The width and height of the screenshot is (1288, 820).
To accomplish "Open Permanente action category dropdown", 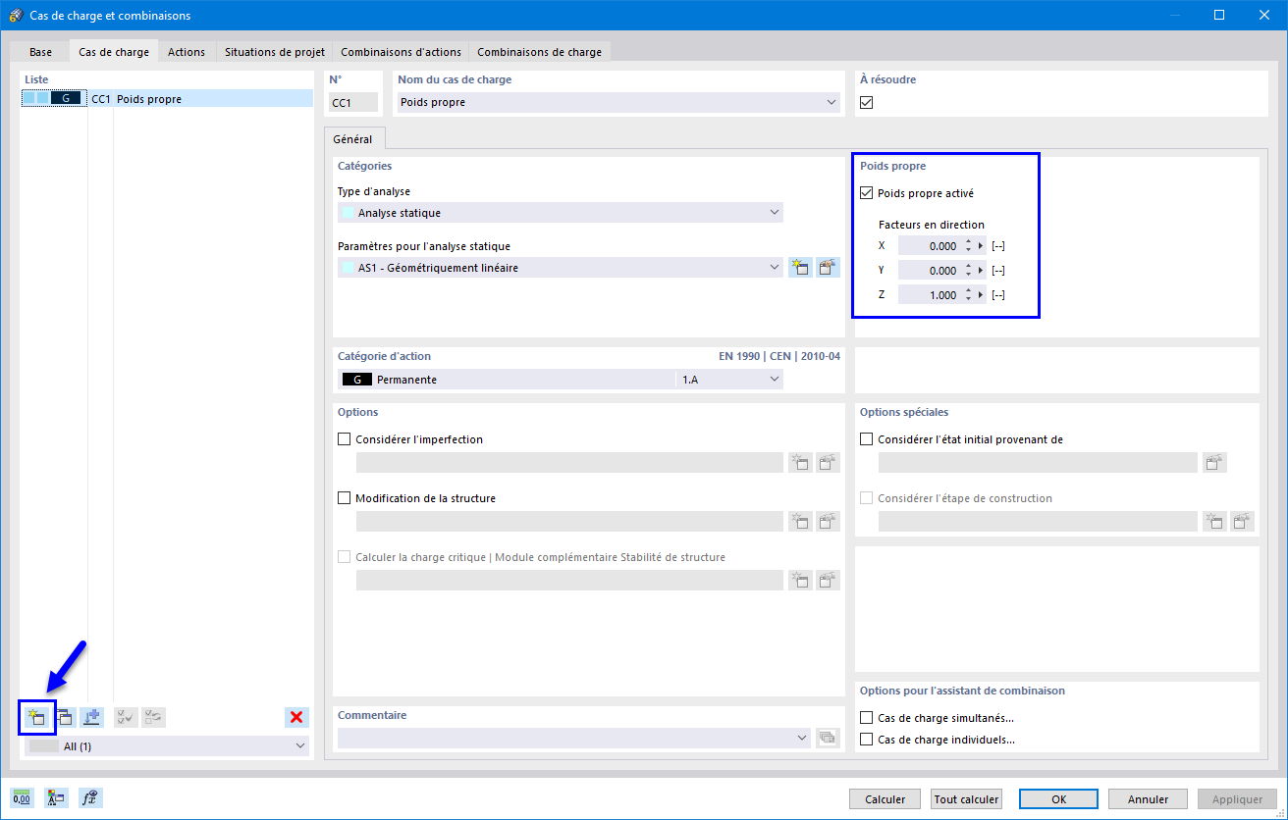I will (x=774, y=379).
